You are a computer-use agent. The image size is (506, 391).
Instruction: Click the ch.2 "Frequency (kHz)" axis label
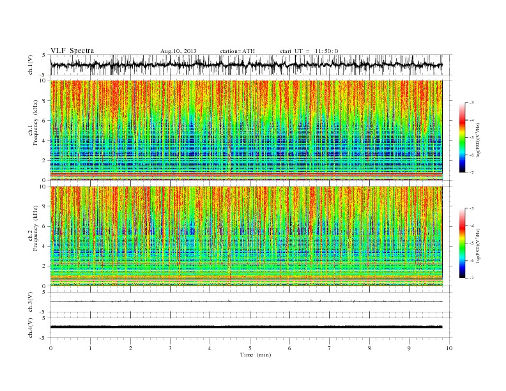36,227
